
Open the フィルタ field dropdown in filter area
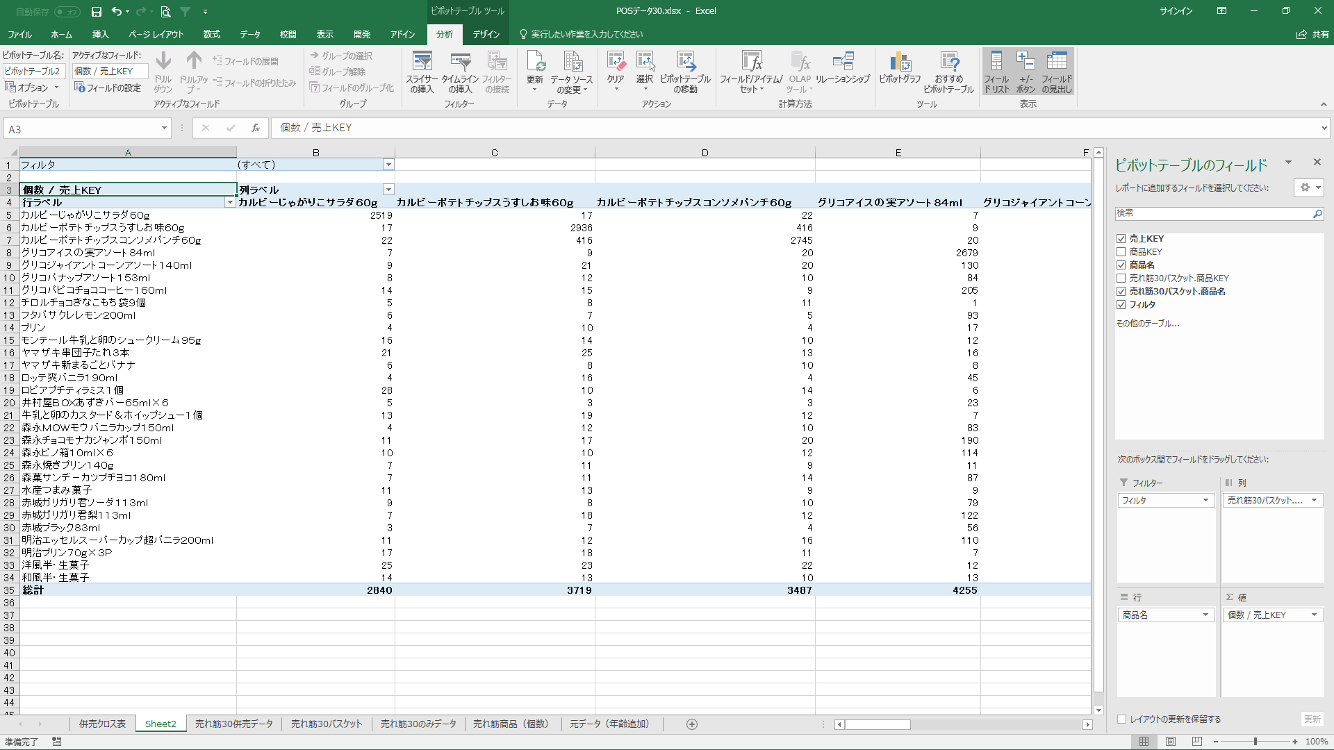click(1205, 501)
